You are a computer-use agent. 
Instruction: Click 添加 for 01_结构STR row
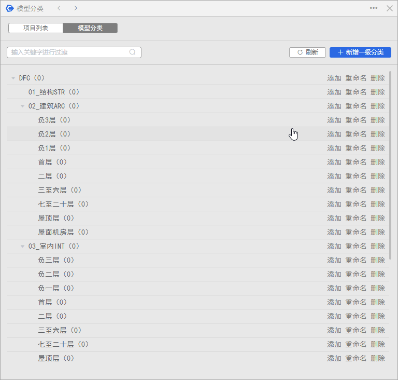click(x=334, y=92)
